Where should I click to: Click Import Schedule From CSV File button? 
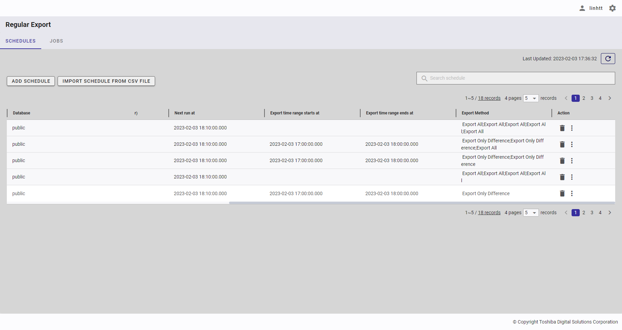106,81
